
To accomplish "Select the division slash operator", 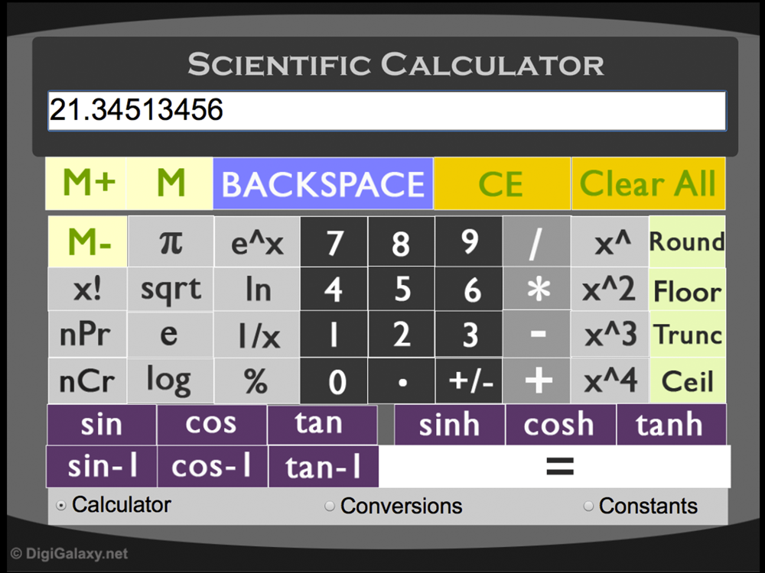I will pyautogui.click(x=537, y=241).
